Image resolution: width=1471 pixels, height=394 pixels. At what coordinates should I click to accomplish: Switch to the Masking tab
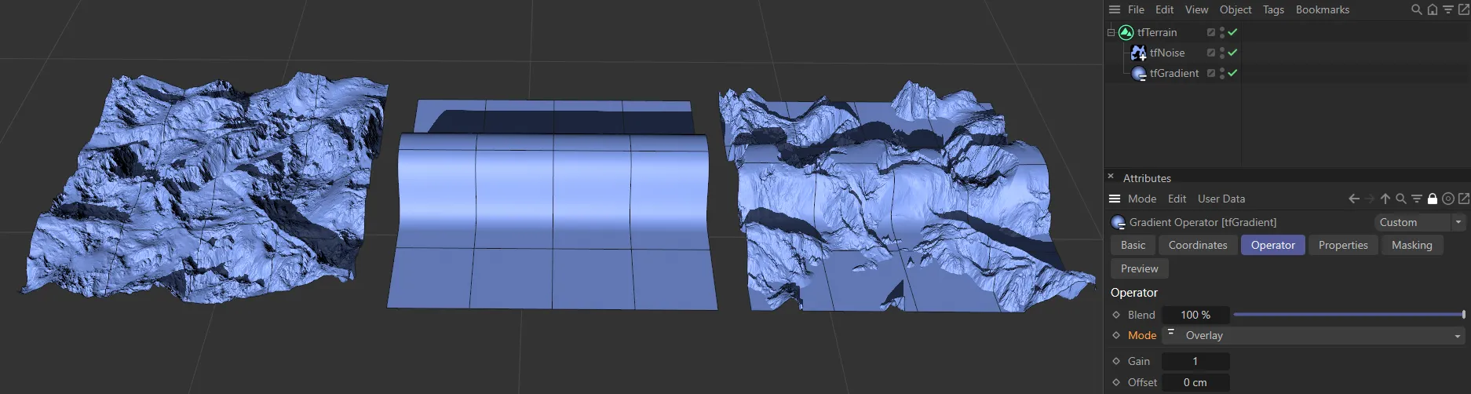tap(1411, 245)
